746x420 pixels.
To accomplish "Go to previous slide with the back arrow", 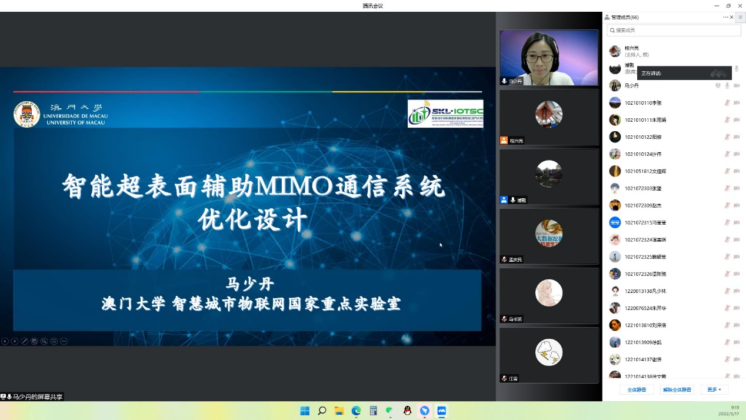I will (5, 341).
